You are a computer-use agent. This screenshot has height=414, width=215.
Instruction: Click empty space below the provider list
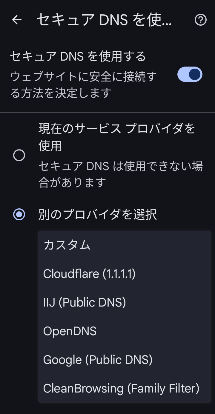(x=107, y=408)
